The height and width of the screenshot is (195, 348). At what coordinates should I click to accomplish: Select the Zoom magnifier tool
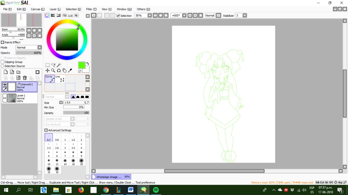click(53, 70)
